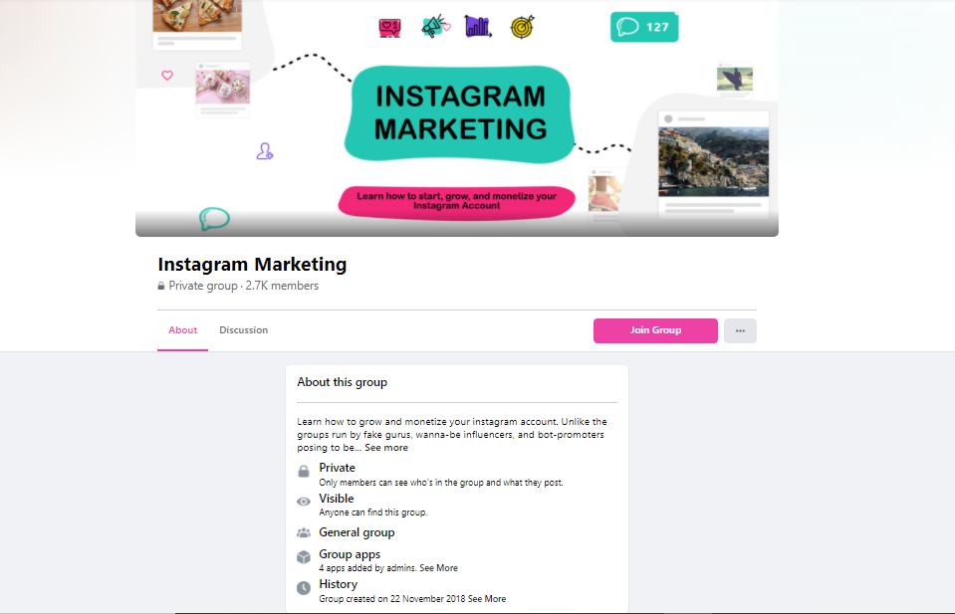955x614 pixels.
Task: Click the pink heart icon in banner
Action: 167,76
